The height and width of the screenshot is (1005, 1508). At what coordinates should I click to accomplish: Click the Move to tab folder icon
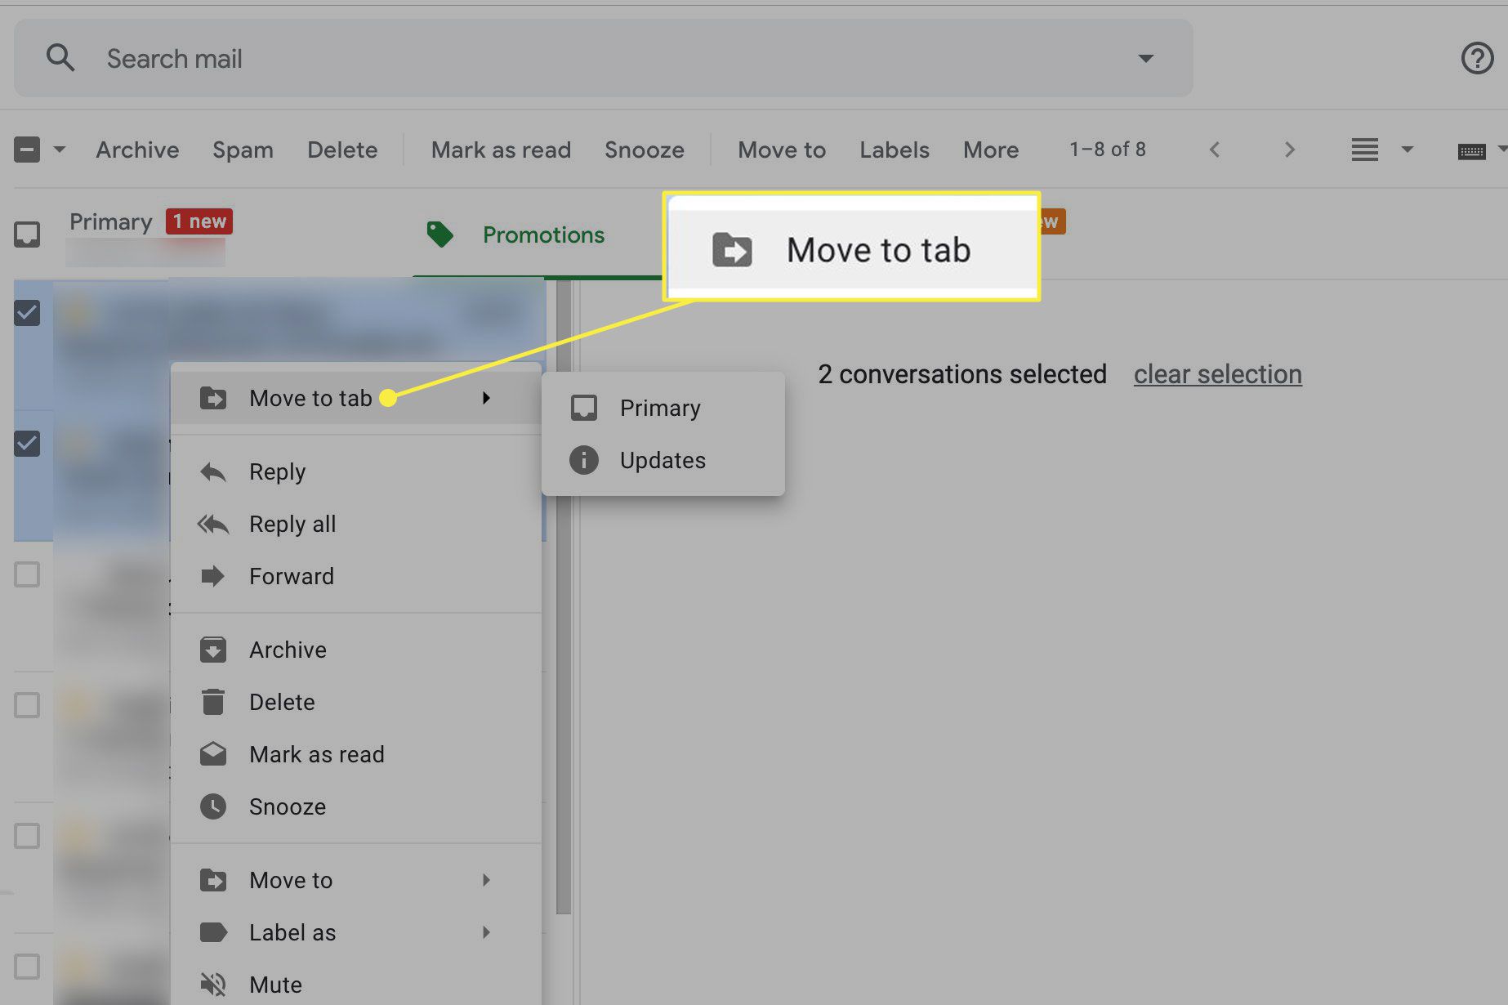coord(213,398)
